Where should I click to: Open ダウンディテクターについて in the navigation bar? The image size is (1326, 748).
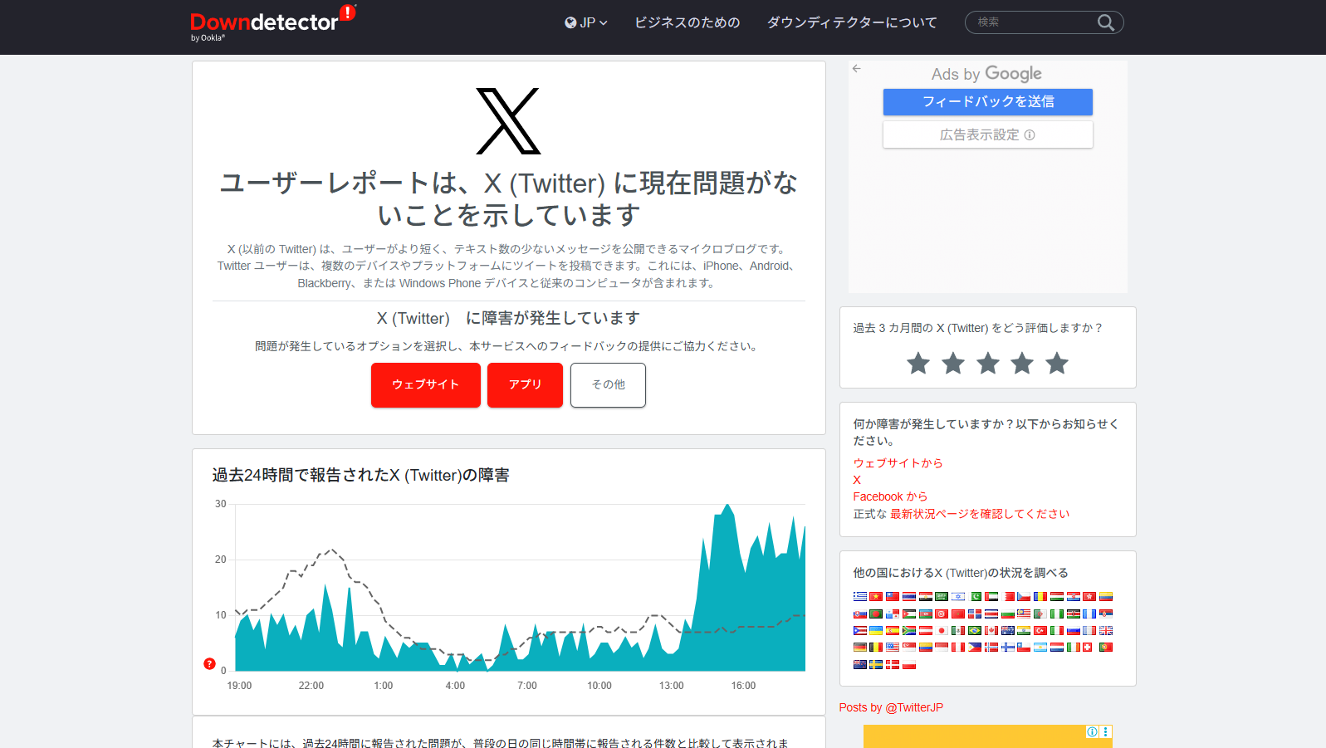[x=852, y=22]
